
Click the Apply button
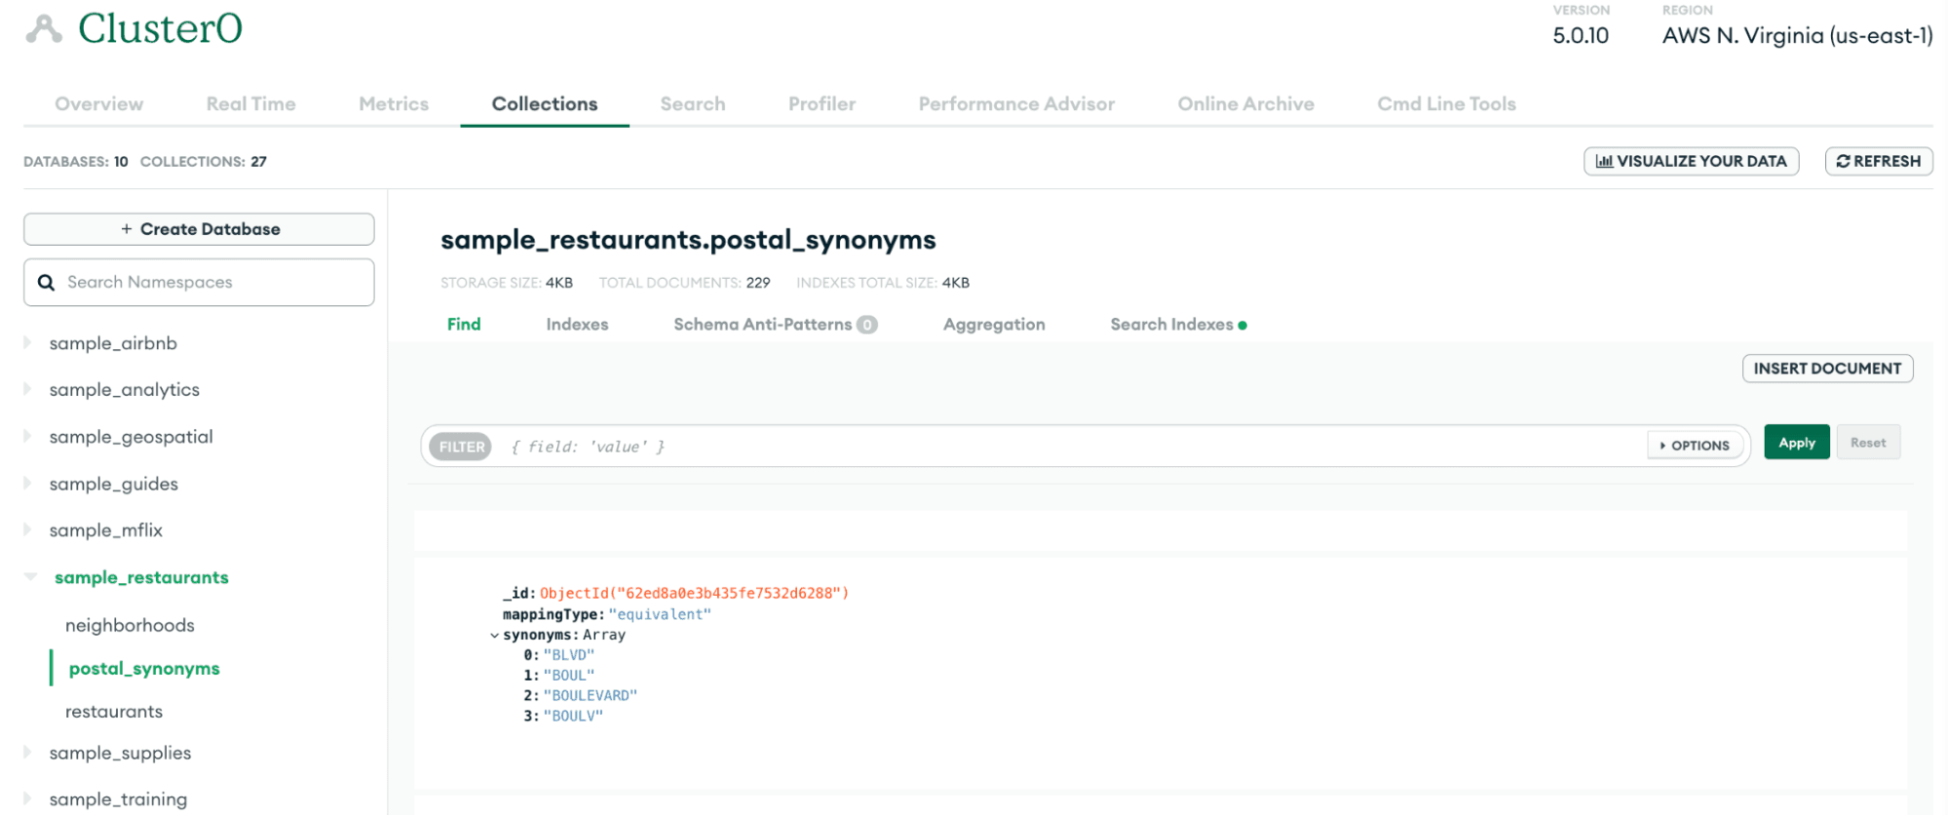[1796, 443]
